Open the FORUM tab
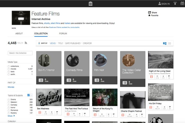The width and height of the screenshot is (185, 123). (63, 34)
